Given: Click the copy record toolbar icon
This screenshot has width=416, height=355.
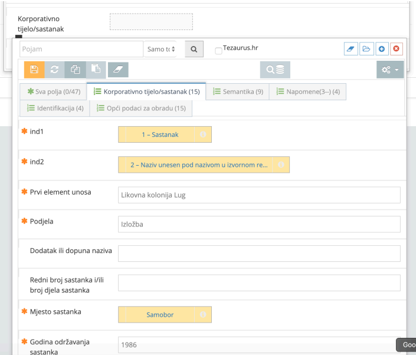Looking at the screenshot, I should pyautogui.click(x=76, y=70).
